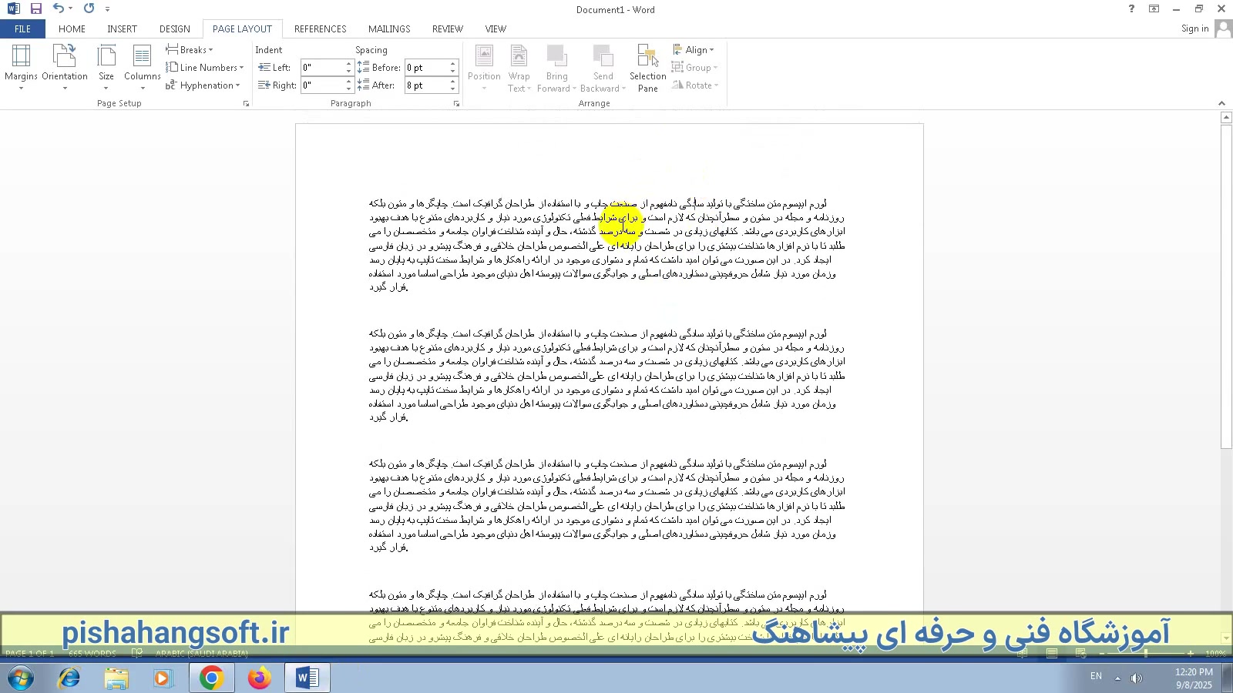Open the Breaks dropdown
Image resolution: width=1233 pixels, height=693 pixels.
point(190,50)
